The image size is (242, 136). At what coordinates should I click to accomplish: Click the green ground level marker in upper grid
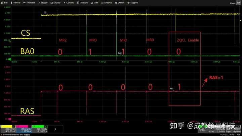[10, 59]
